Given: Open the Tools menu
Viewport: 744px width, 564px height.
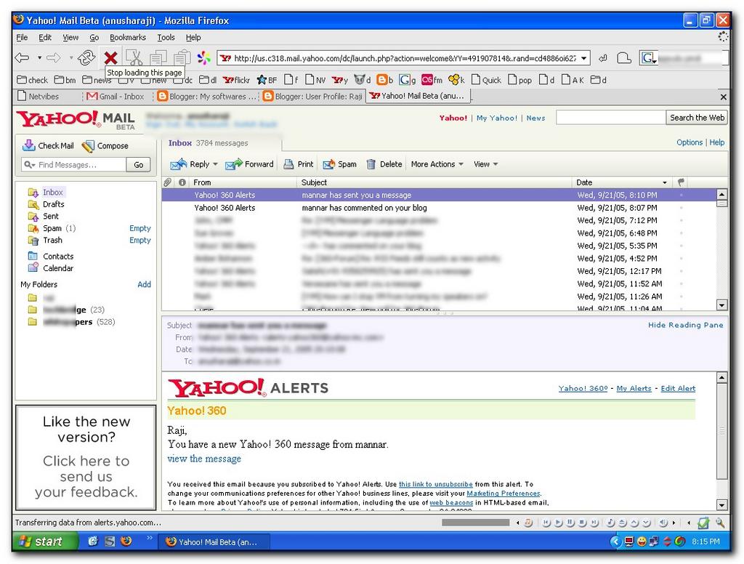Looking at the screenshot, I should (166, 38).
